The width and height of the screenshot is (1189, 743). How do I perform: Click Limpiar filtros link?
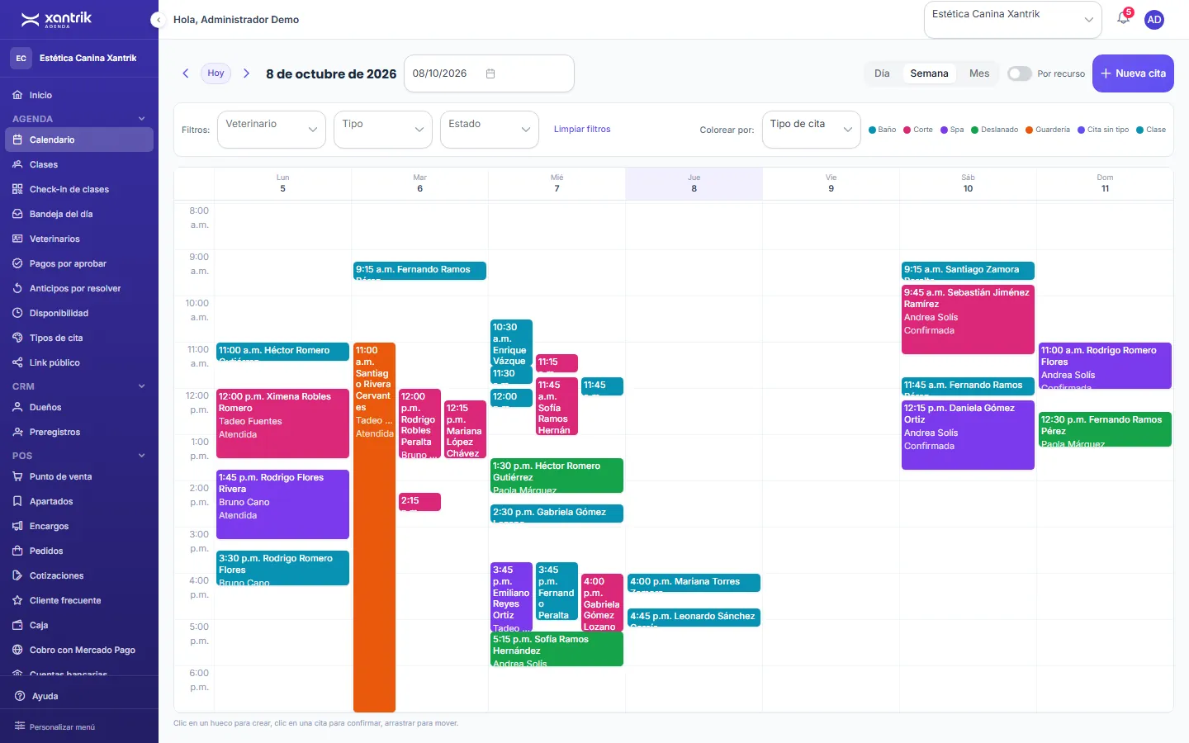tap(582, 130)
